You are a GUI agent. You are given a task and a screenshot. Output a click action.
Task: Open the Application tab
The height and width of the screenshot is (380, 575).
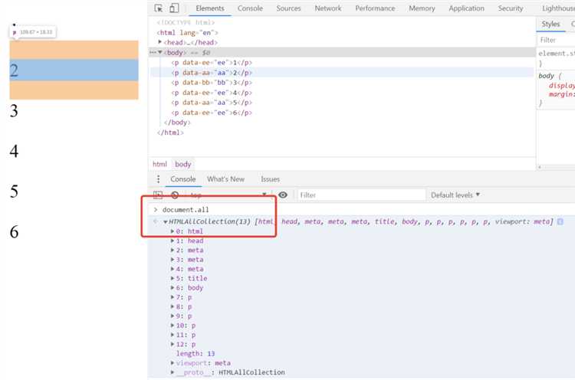click(466, 8)
